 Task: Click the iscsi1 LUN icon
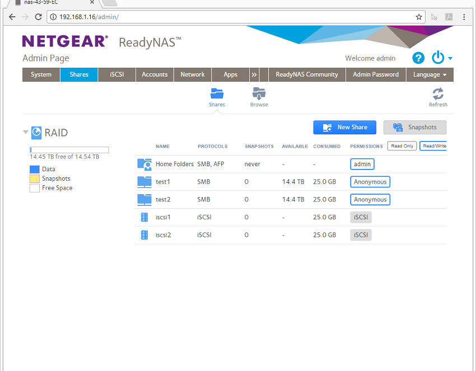[x=144, y=217]
